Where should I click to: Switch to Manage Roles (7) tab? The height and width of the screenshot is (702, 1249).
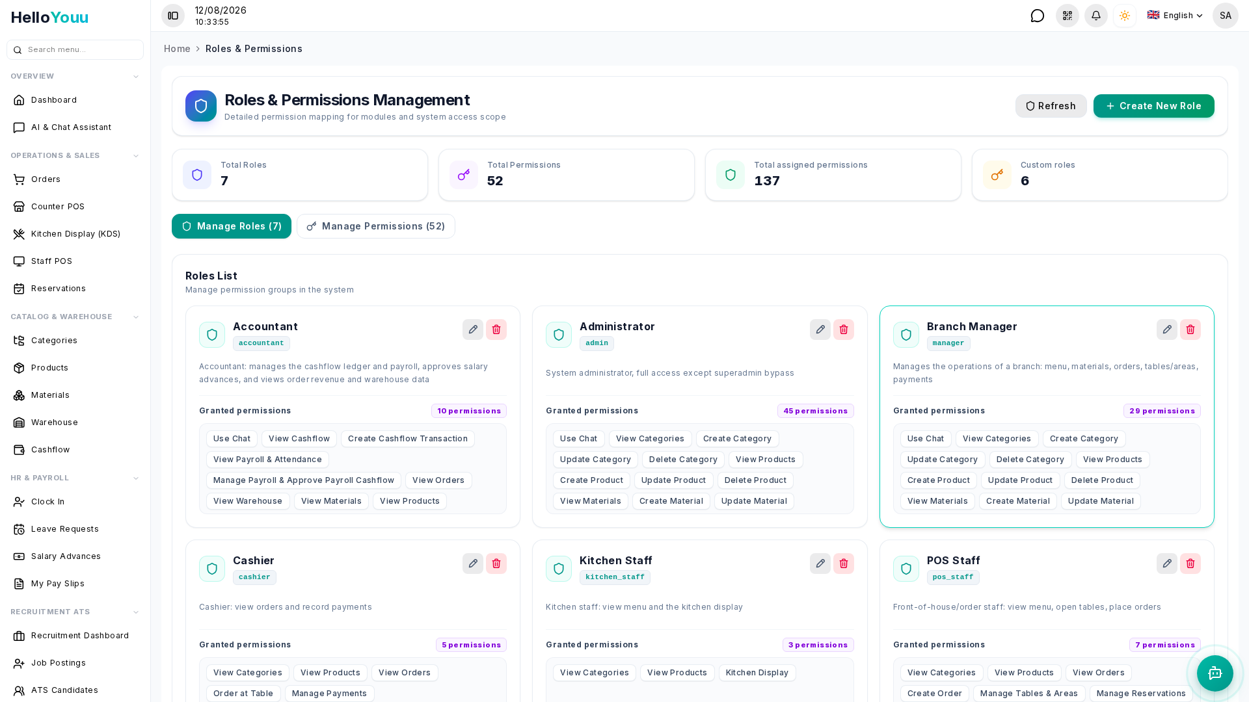click(232, 226)
